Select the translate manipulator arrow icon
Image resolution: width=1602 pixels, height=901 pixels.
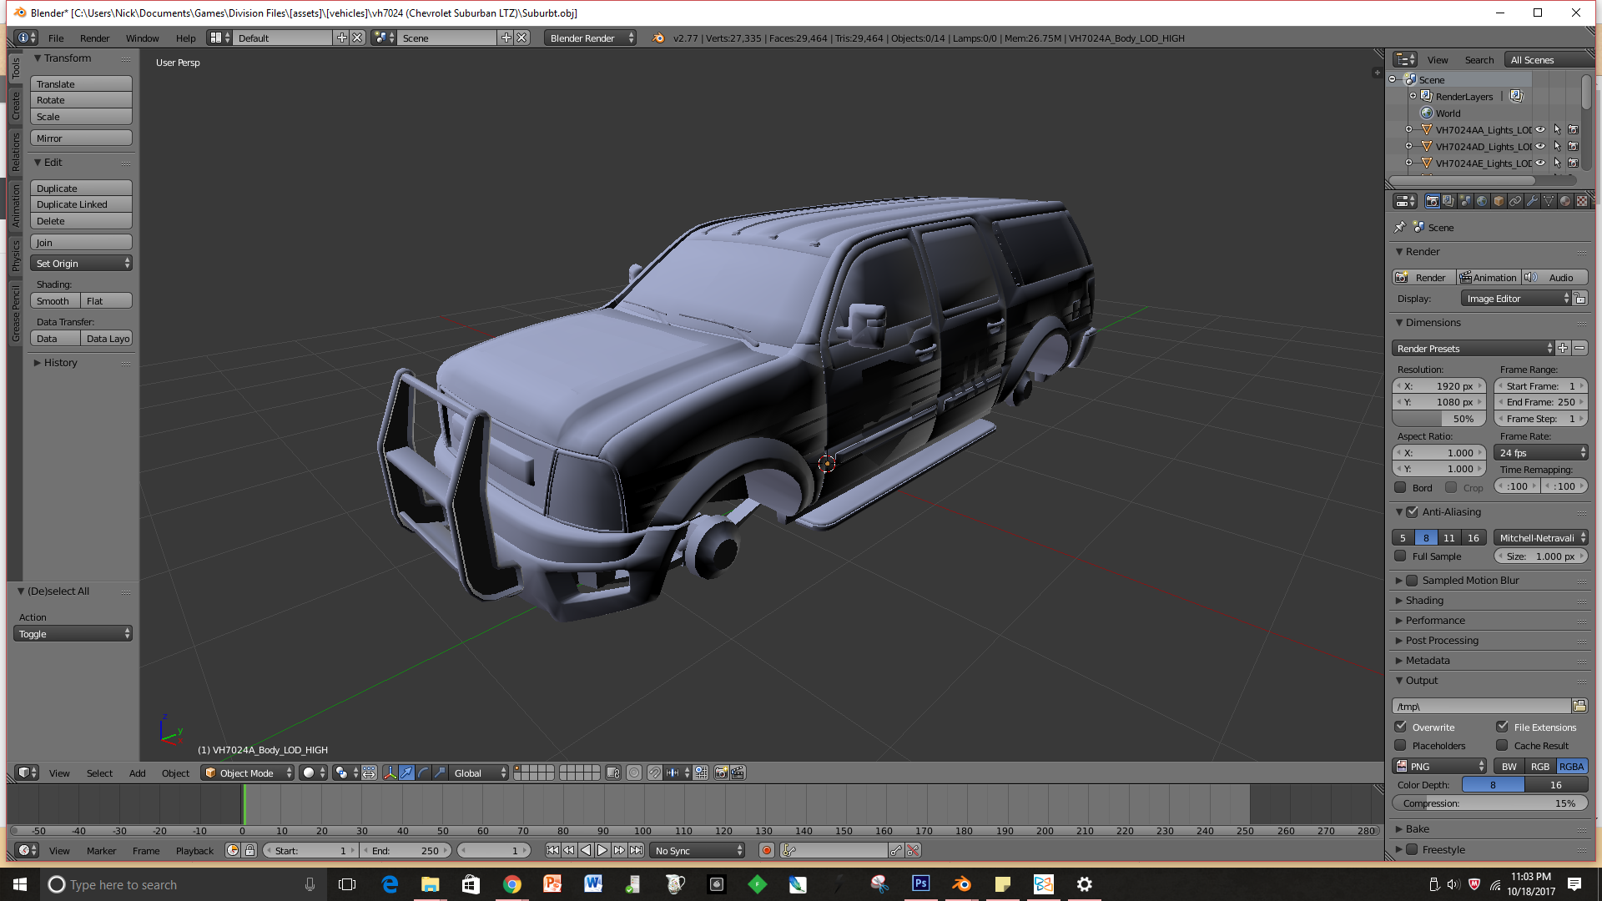pos(406,773)
